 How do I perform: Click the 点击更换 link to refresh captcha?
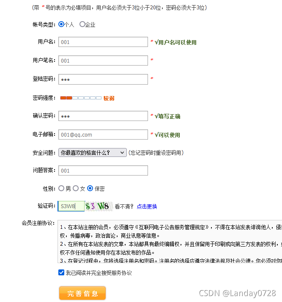147,206
